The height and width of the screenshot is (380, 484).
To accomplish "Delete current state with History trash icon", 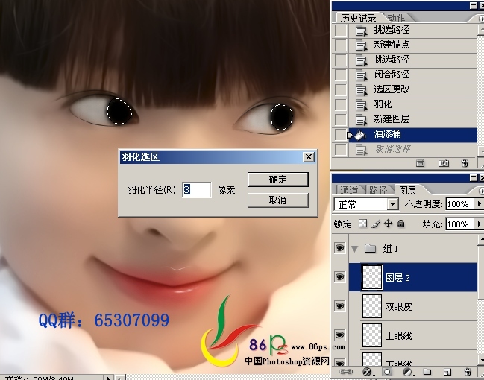I will [465, 163].
